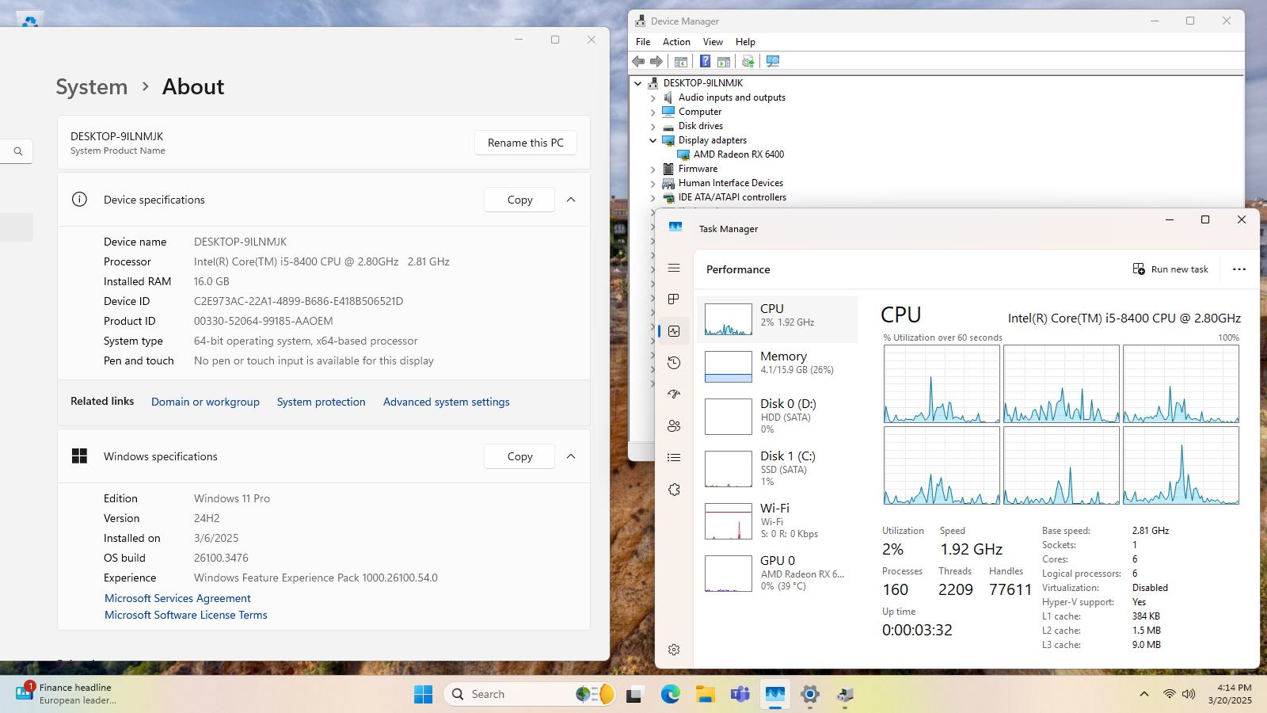1267x713 pixels.
Task: Open the Services page in Task Manager
Action: [x=674, y=490]
